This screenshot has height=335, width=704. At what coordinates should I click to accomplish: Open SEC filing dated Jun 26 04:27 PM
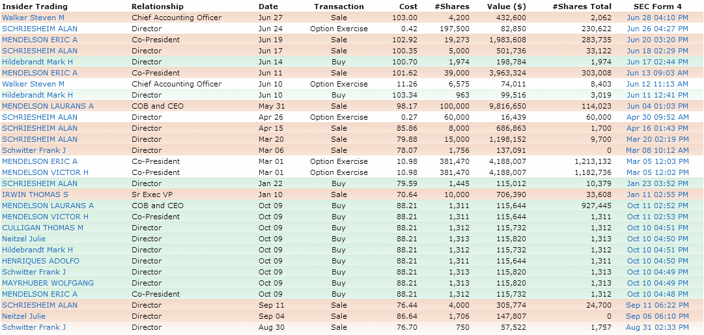point(657,29)
